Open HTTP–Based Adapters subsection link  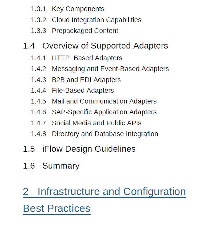click(87, 58)
